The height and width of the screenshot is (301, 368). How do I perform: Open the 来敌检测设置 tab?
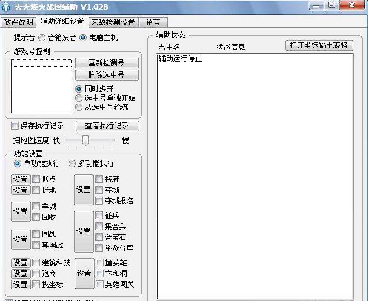(113, 22)
